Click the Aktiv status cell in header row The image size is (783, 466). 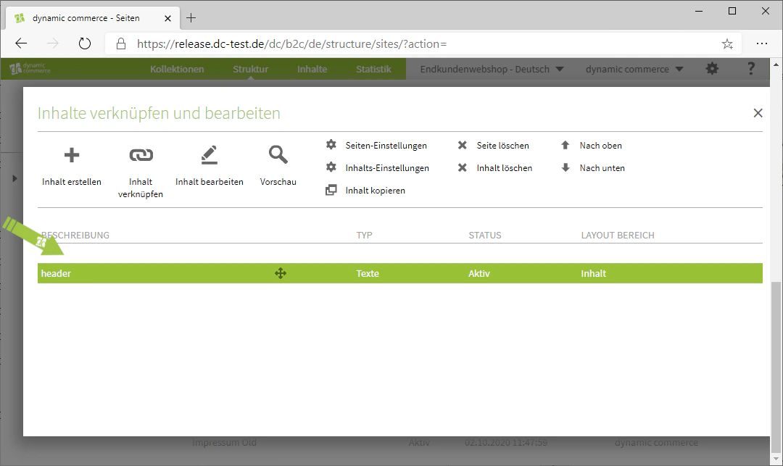479,273
